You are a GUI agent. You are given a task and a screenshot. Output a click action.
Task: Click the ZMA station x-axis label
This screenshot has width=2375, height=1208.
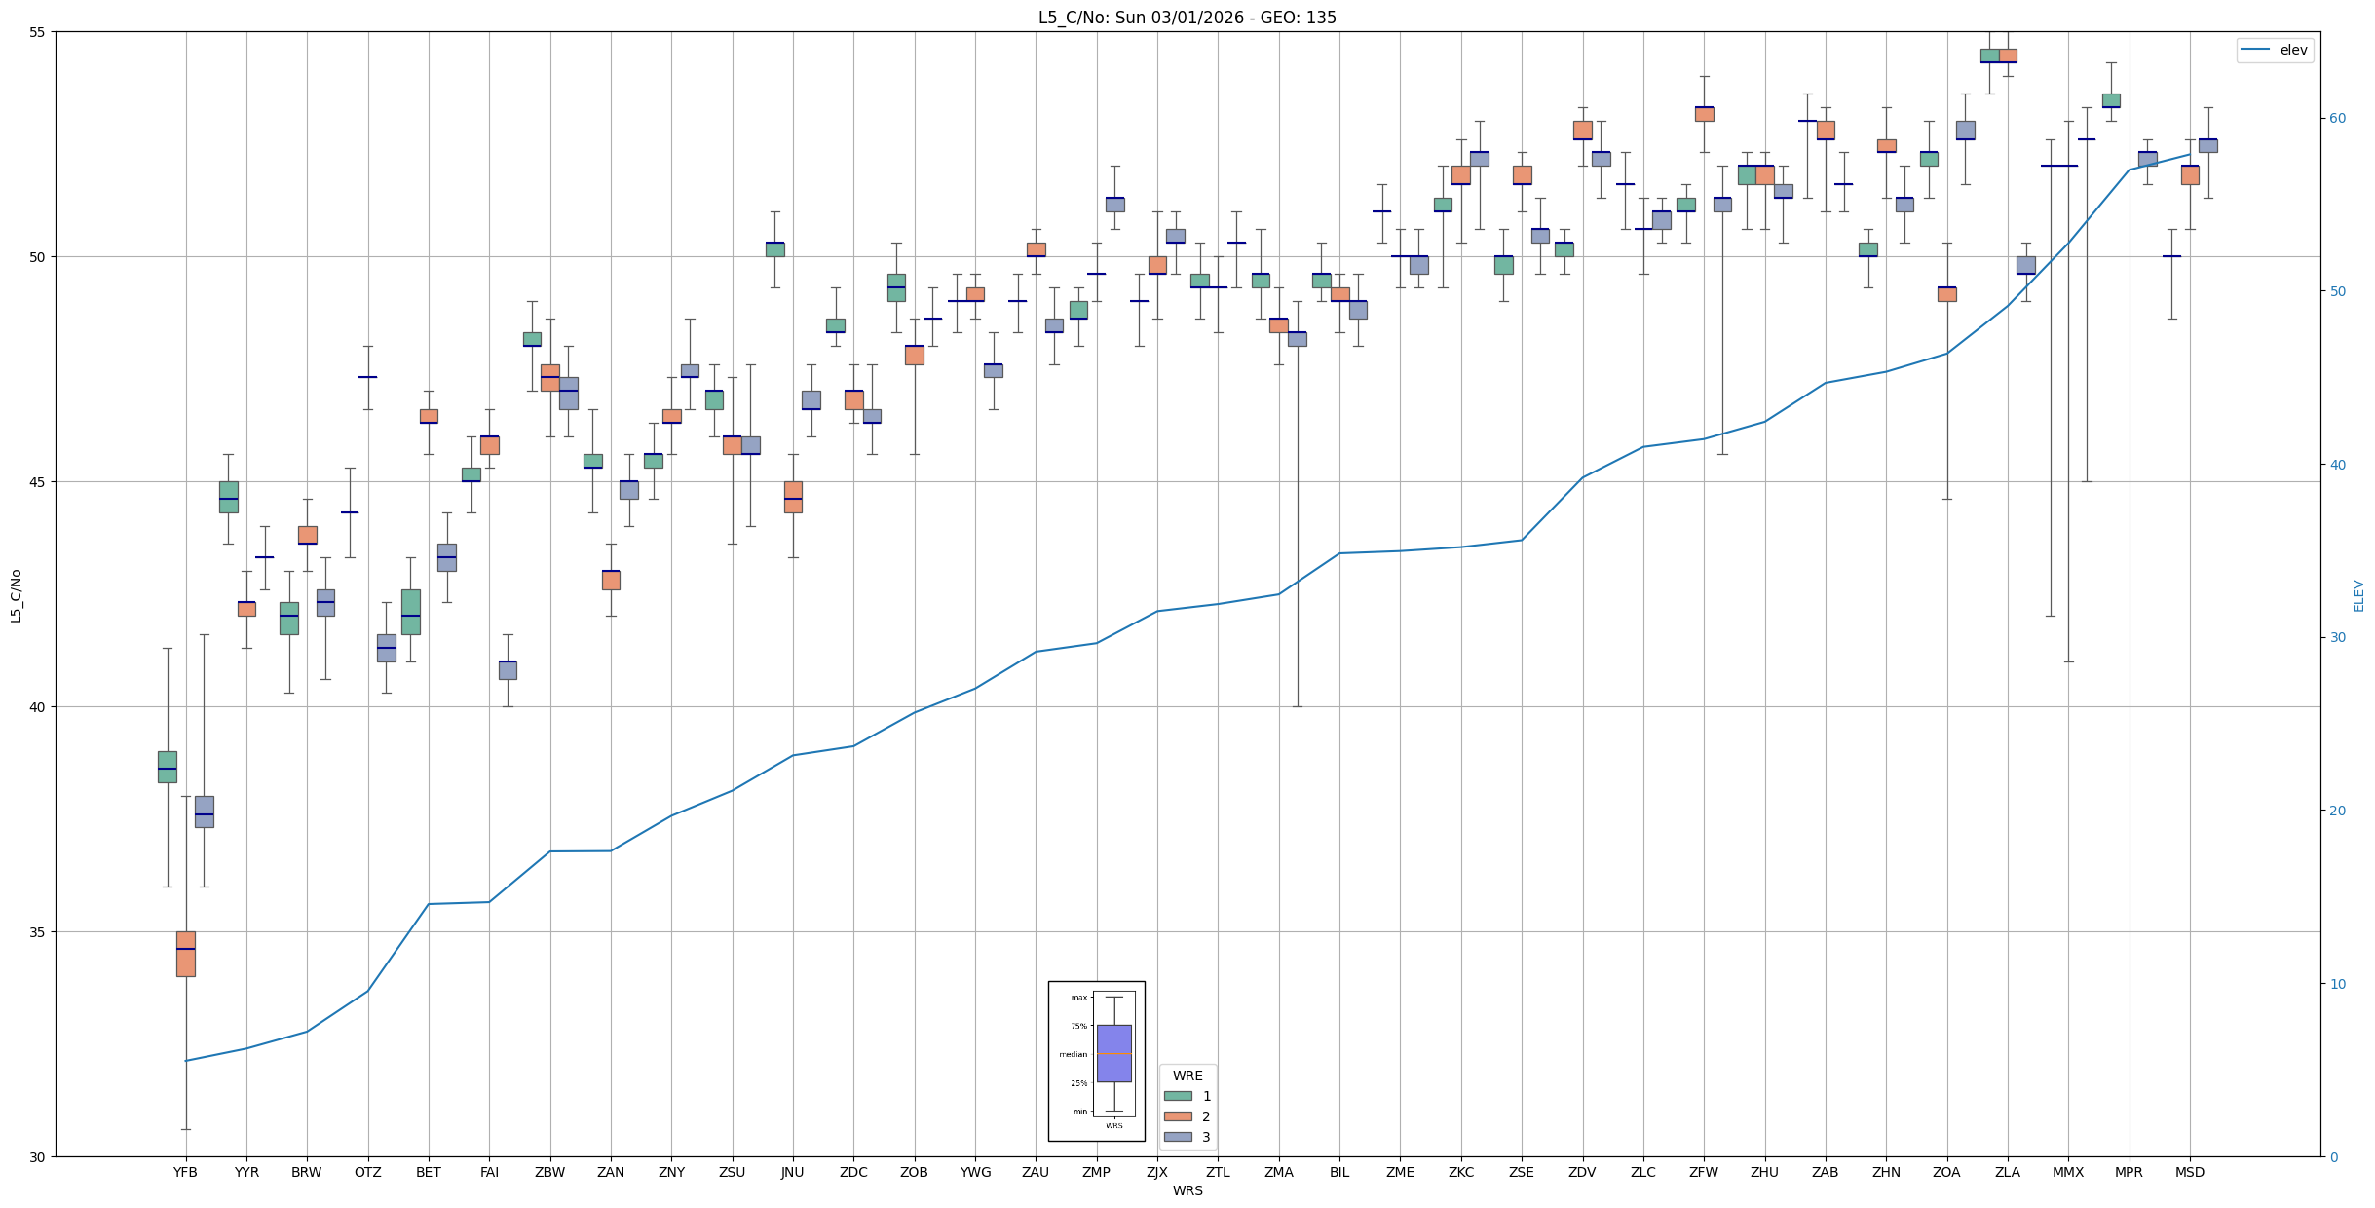click(x=1278, y=1172)
